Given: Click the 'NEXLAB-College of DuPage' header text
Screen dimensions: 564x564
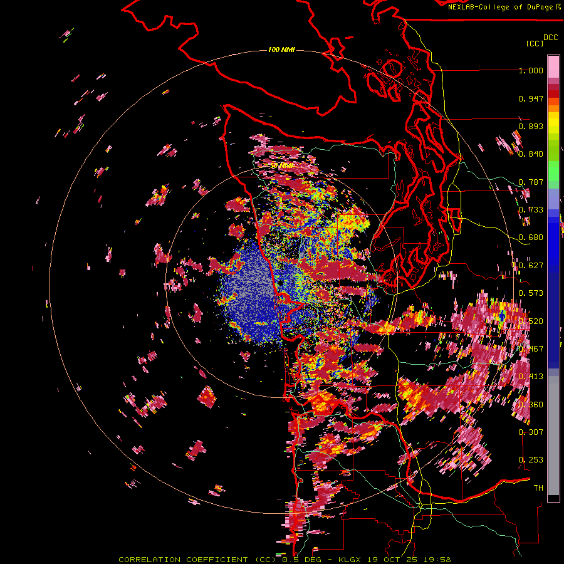Looking at the screenshot, I should (x=501, y=7).
